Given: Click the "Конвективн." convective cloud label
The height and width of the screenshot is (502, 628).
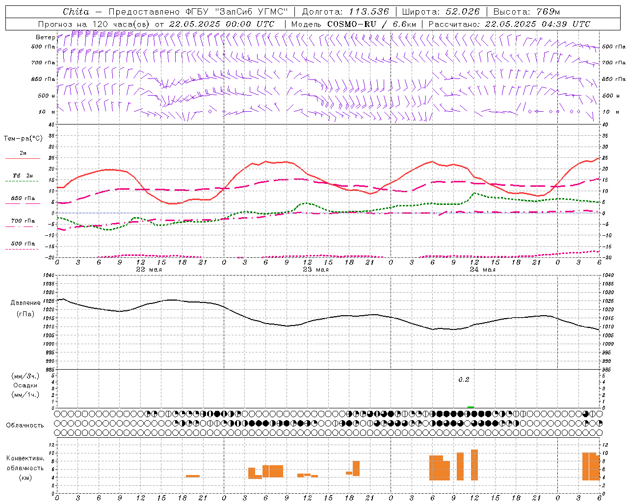Looking at the screenshot, I should click(26, 458).
